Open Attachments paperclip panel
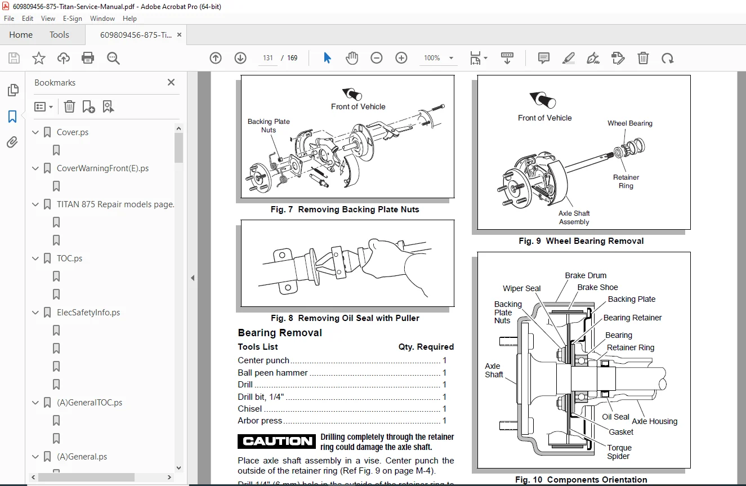The image size is (746, 486). (x=12, y=142)
